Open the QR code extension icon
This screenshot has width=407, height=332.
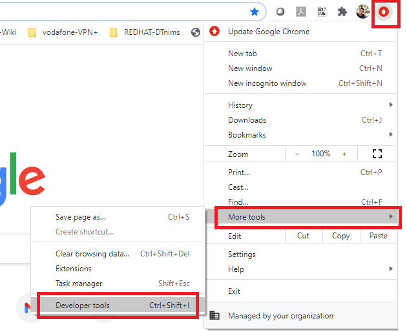pos(322,12)
